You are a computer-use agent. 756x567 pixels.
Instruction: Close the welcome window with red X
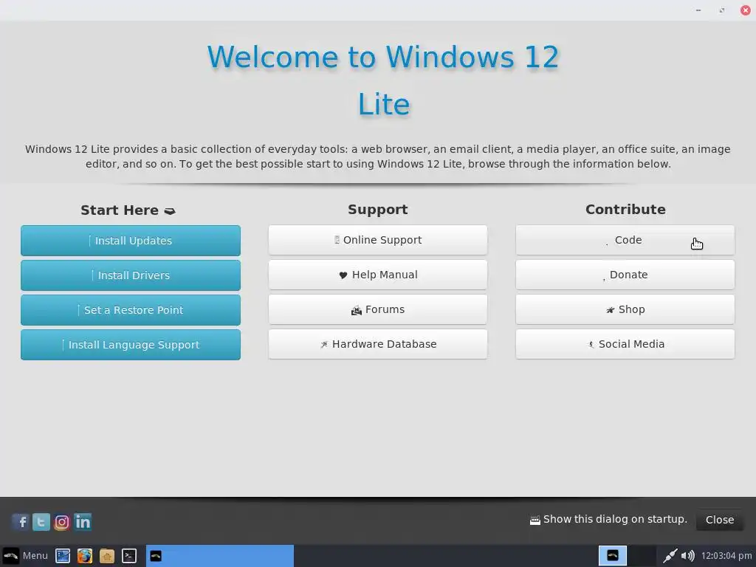(x=746, y=10)
